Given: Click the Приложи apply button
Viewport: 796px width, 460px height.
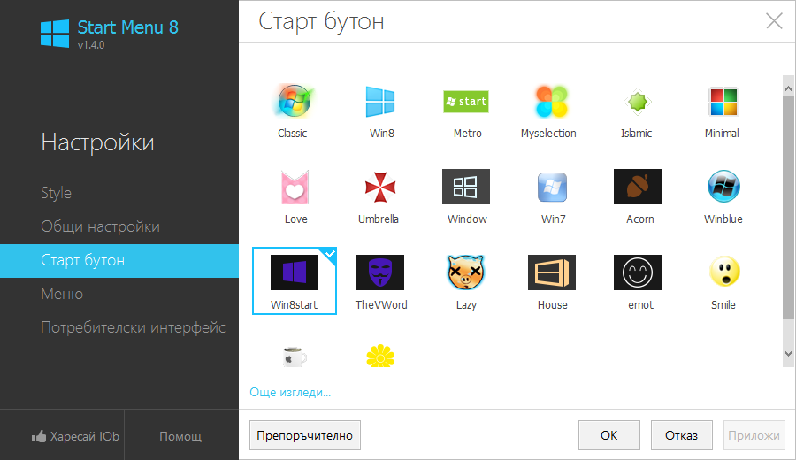Looking at the screenshot, I should pos(754,435).
